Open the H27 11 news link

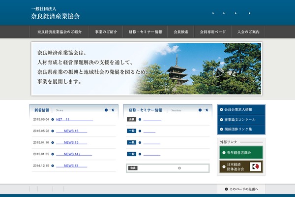(75, 119)
